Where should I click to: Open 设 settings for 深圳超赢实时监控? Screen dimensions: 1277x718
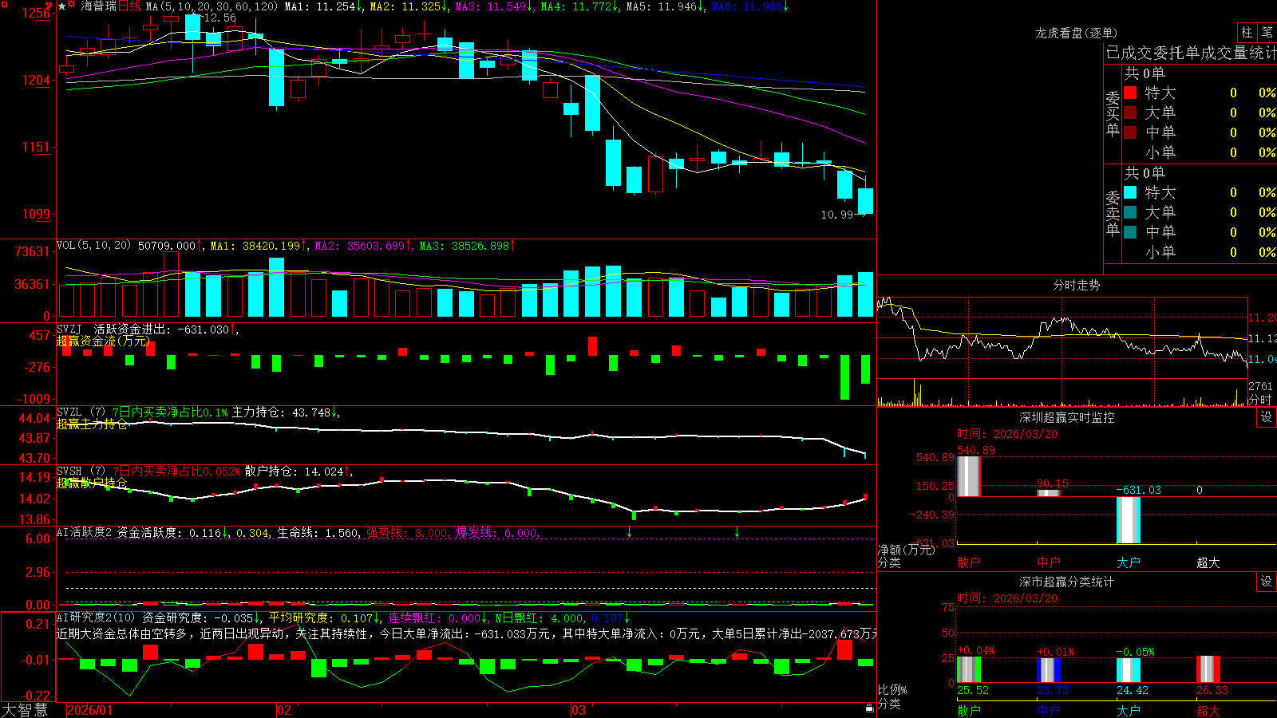tap(1267, 417)
